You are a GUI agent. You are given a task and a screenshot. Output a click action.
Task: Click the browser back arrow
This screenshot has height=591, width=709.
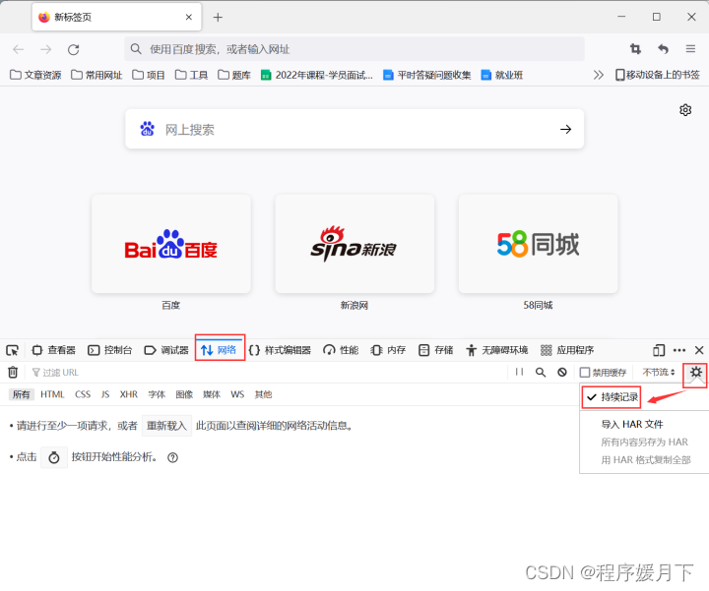(x=18, y=49)
